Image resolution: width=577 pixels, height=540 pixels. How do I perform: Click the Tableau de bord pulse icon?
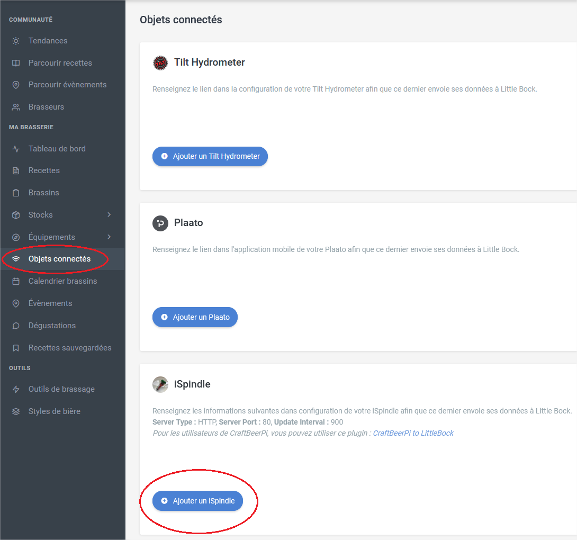(x=16, y=149)
